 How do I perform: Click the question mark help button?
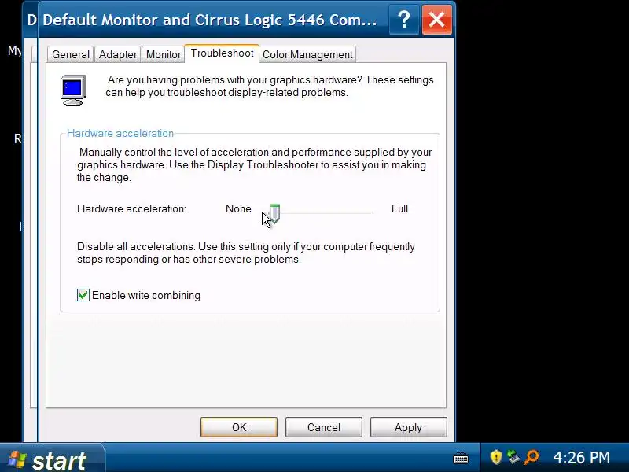pos(404,20)
